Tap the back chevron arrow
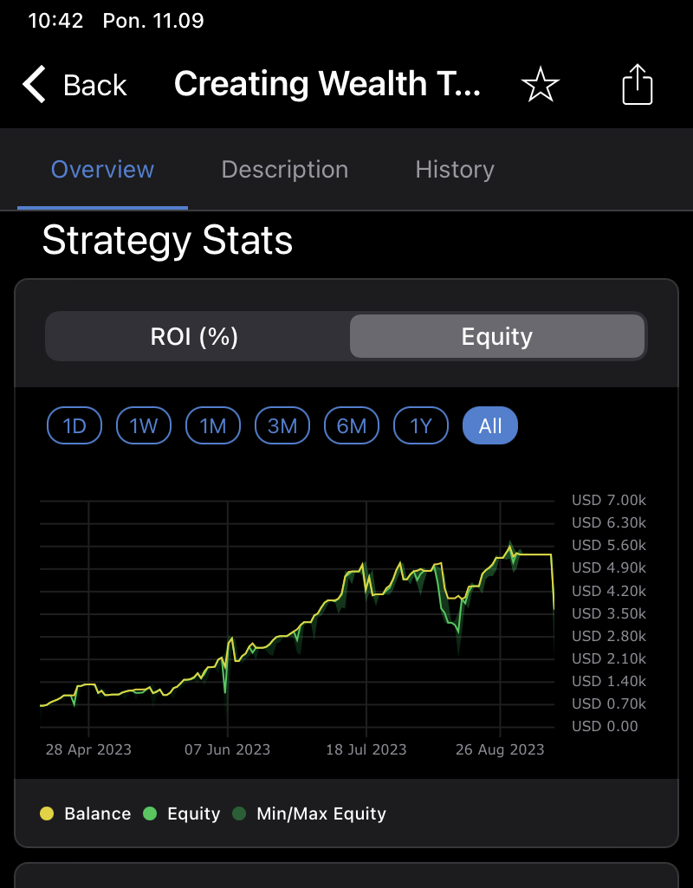Viewport: 693px width, 888px height. coord(34,84)
